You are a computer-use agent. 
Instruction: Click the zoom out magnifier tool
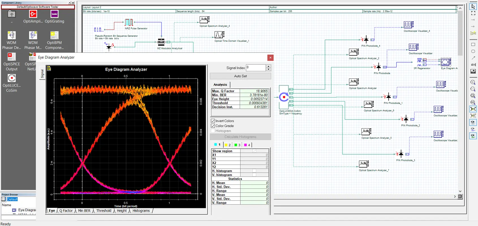pyautogui.click(x=473, y=89)
